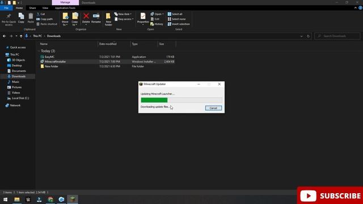Image resolution: width=363 pixels, height=204 pixels.
Task: Open 3D Objects in sidebar
Action: 16,60
